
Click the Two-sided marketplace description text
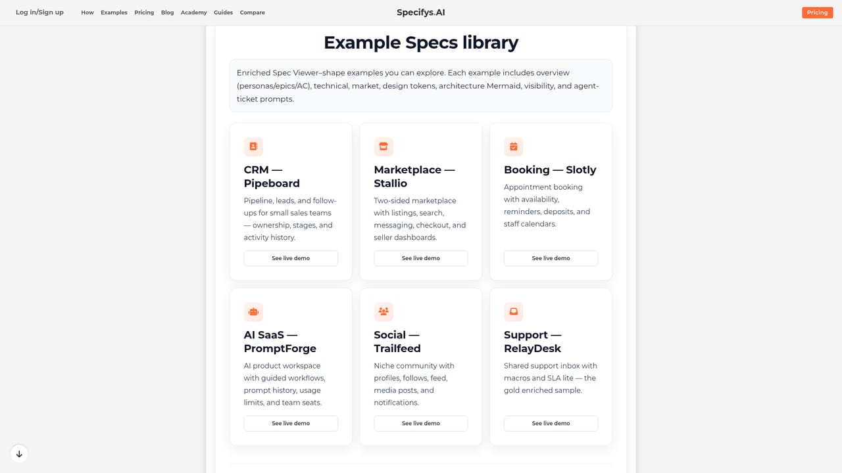[x=420, y=219]
